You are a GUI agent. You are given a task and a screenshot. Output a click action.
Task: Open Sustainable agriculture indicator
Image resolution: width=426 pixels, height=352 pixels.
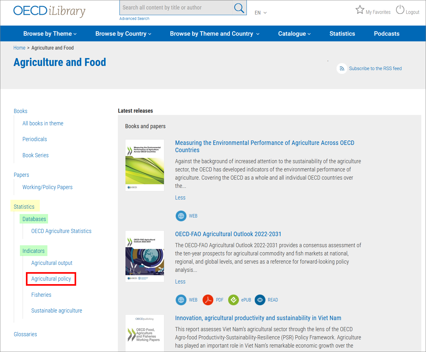tap(57, 311)
